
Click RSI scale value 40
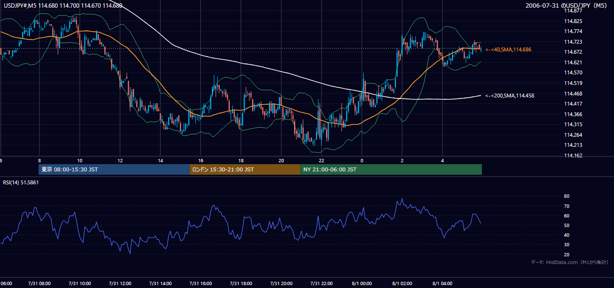tap(566, 235)
